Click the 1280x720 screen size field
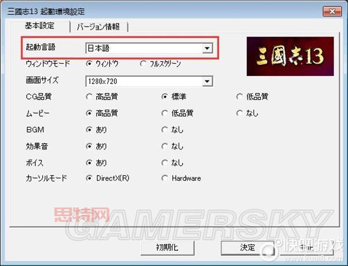The image size is (348, 266). 148,81
